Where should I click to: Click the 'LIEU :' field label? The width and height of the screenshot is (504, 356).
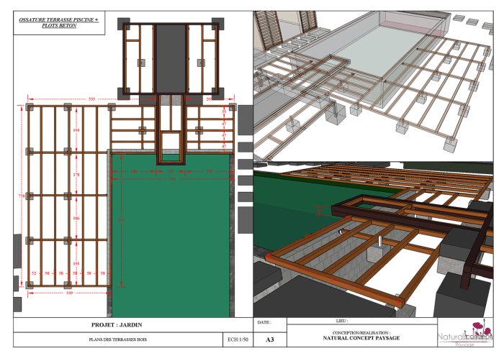[342, 321]
